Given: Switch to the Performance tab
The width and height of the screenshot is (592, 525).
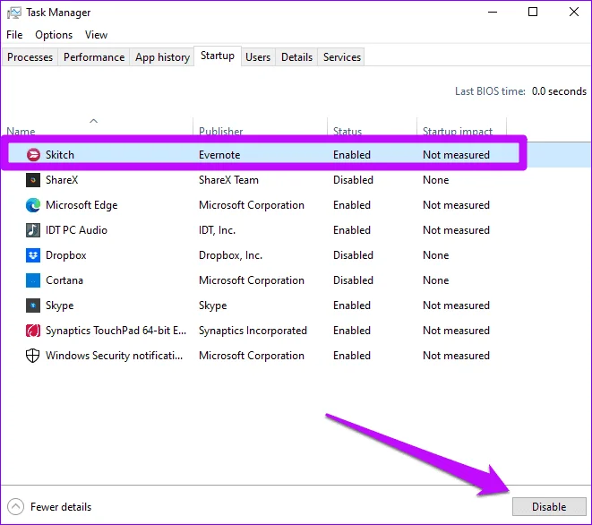Looking at the screenshot, I should (x=94, y=57).
